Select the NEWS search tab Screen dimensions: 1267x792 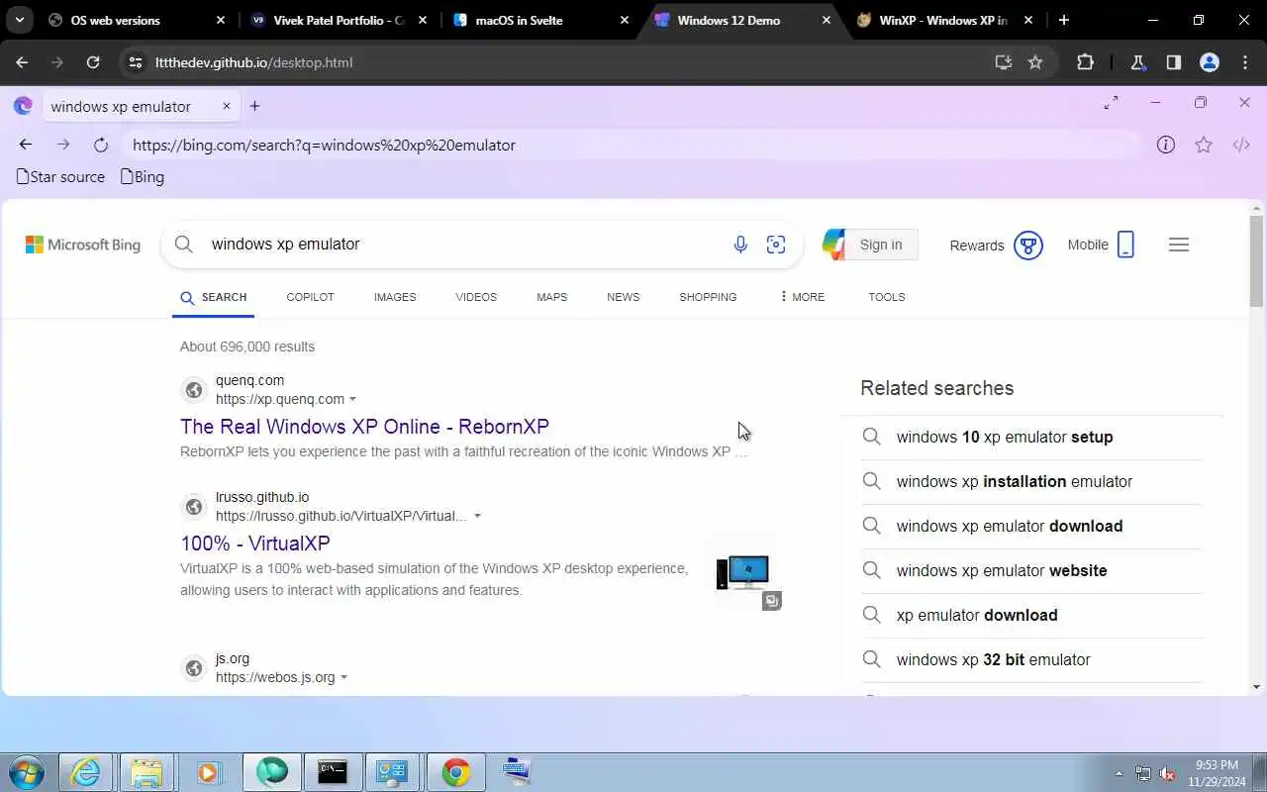[623, 297]
